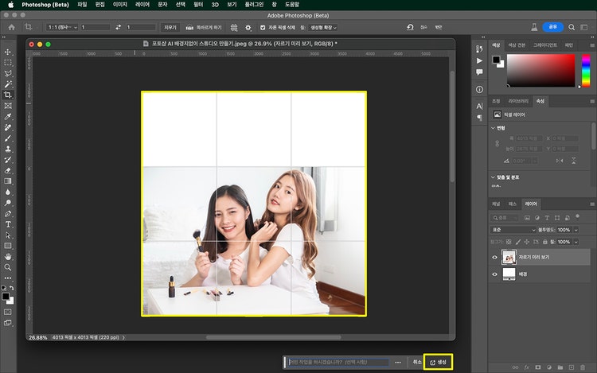The image size is (597, 373).
Task: Click the generative prompt text field
Action: coord(338,363)
